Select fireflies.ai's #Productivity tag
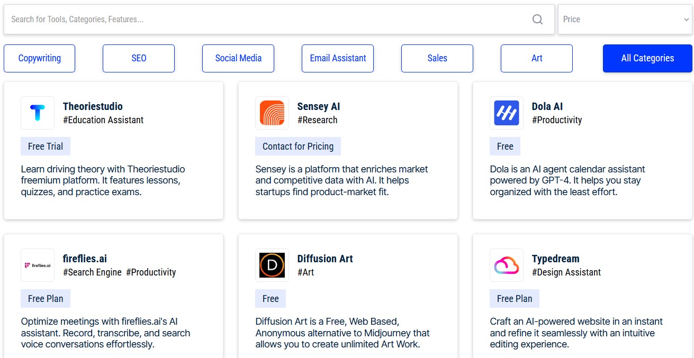 [151, 272]
